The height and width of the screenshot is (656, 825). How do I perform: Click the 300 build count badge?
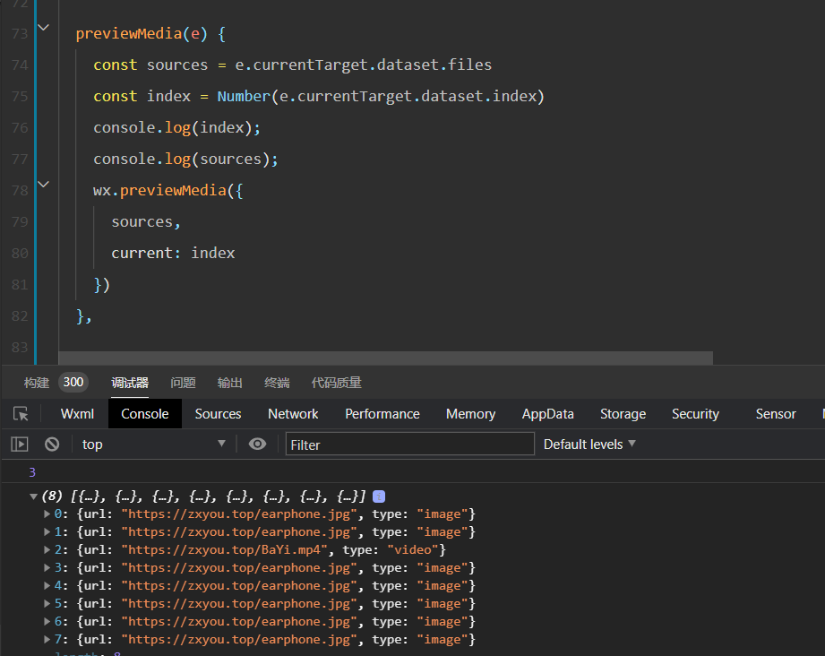73,383
